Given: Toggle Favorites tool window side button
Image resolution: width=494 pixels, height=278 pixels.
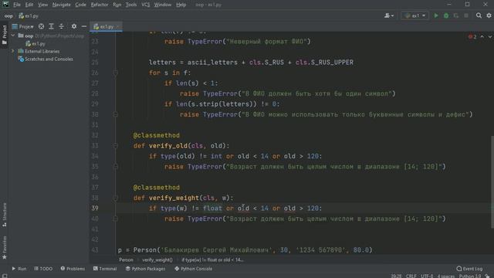Looking at the screenshot, I should pos(5,247).
